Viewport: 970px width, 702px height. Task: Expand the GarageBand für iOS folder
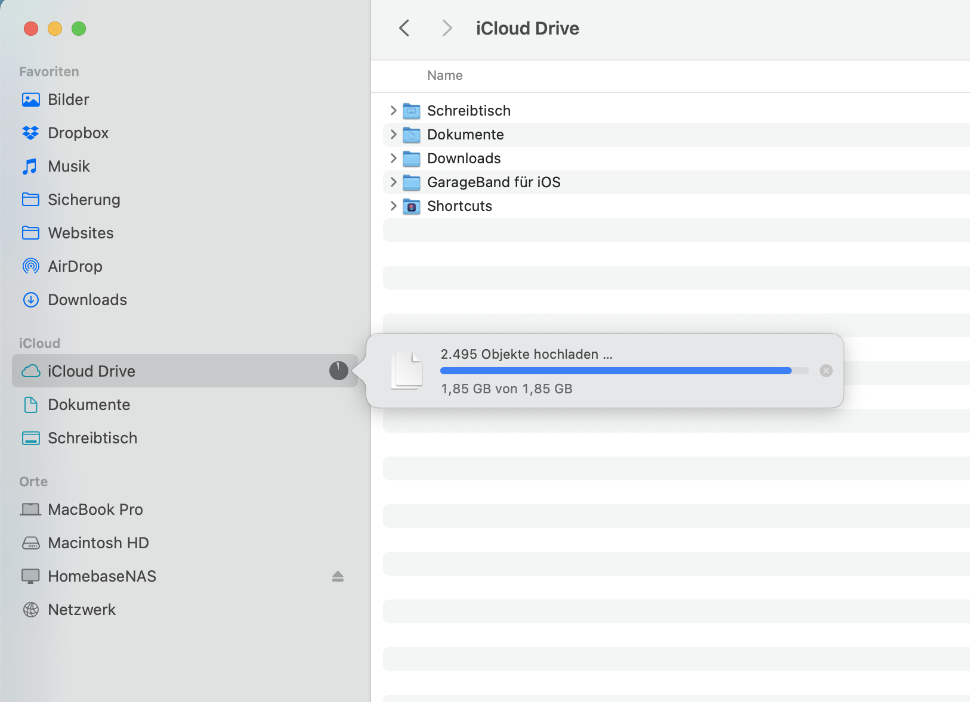[393, 182]
